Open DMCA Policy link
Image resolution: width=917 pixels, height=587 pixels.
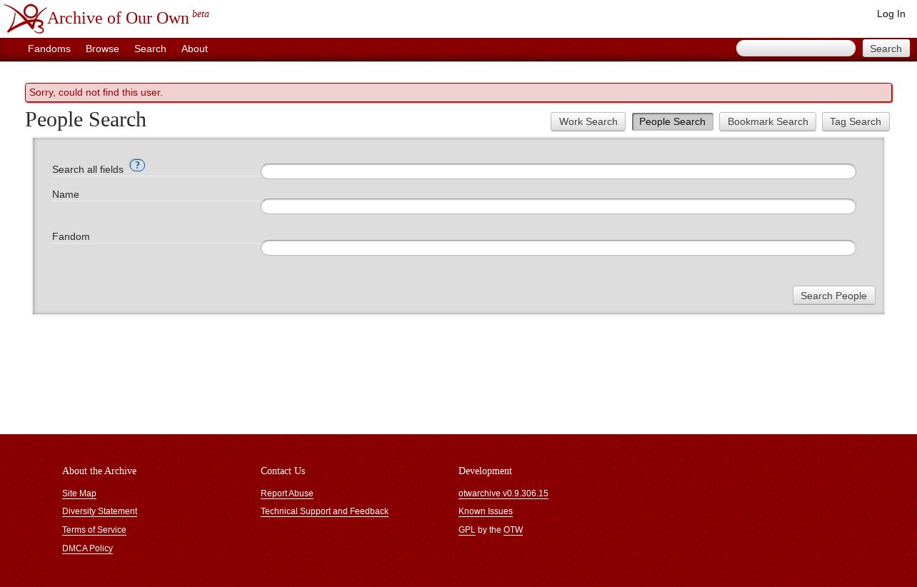click(87, 548)
